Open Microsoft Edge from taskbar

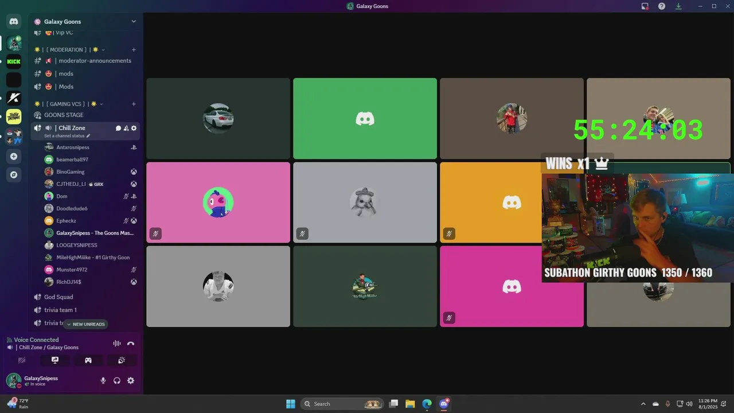pos(427,404)
